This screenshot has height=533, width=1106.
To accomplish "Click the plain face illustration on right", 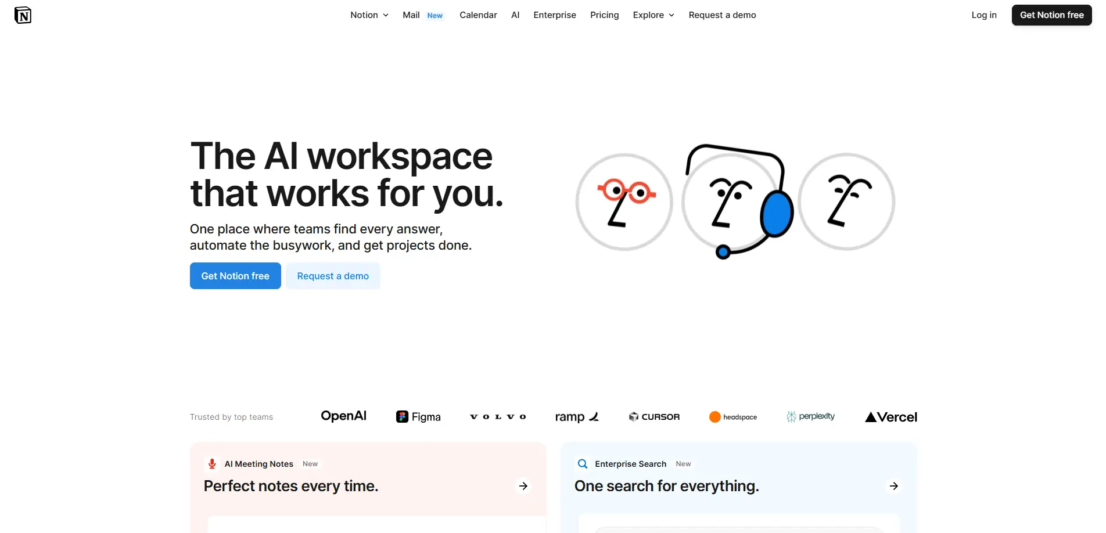I will [x=846, y=202].
